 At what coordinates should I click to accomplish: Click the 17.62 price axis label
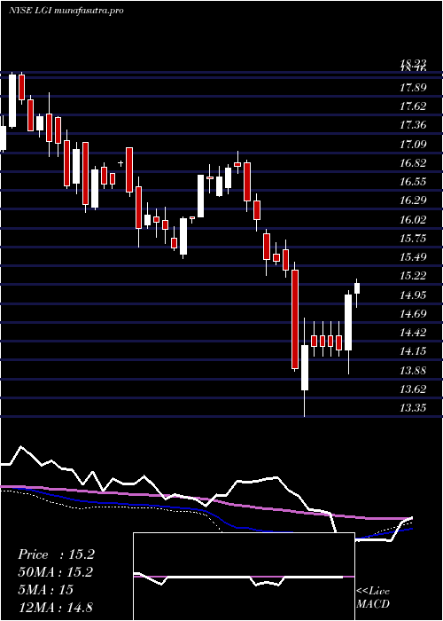click(413, 106)
